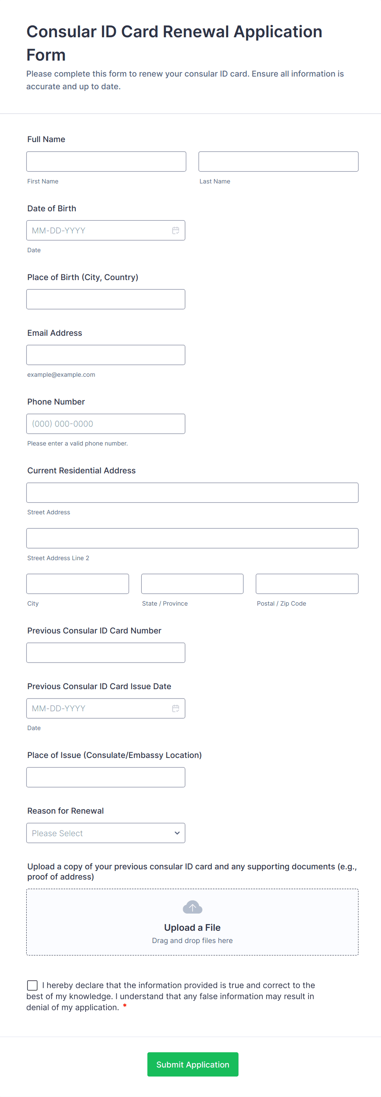Screen dimensions: 381x1097
Task: Focus the Phone Number input
Action: click(105, 424)
